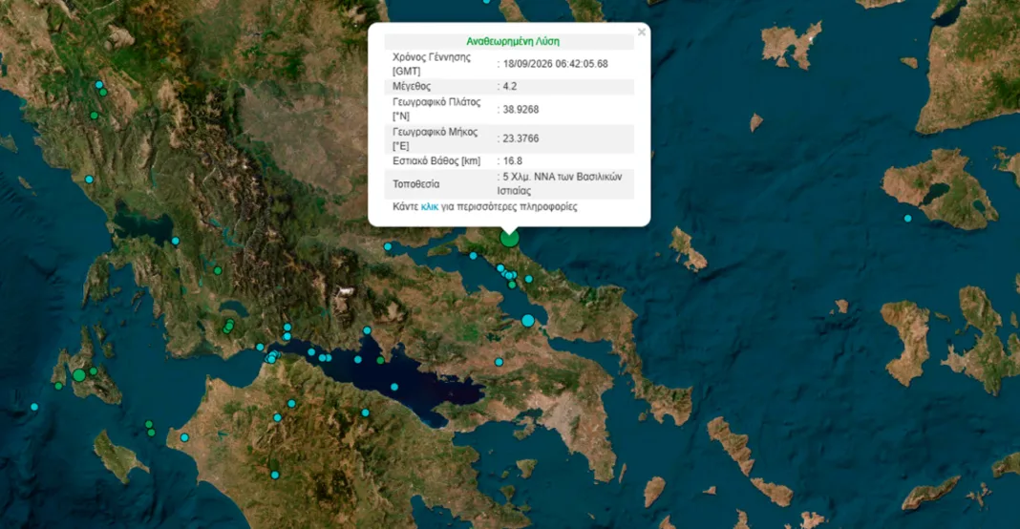Click the 'Γεωγραφικό Πλάτος [°N]' label
The width and height of the screenshot is (1020, 529).
pos(436,109)
